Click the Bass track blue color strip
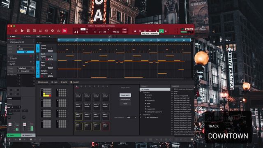263x148 pixels. coord(38,65)
